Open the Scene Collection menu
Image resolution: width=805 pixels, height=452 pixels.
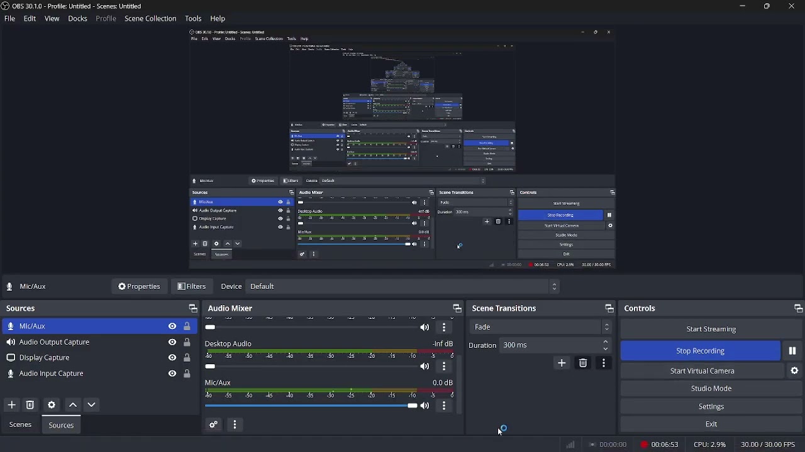click(150, 19)
